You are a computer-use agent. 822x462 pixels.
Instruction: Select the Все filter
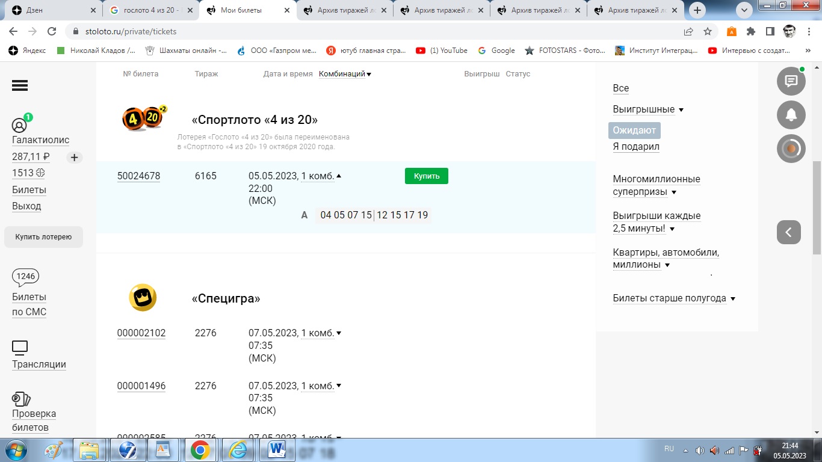[621, 88]
